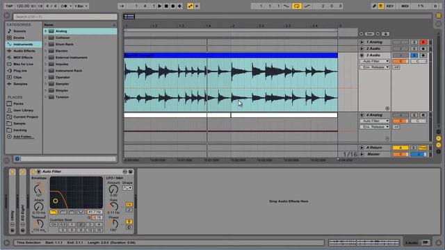Toggle Auto Filter device activator
Screen dimensions: 445x250
[x=33, y=172]
